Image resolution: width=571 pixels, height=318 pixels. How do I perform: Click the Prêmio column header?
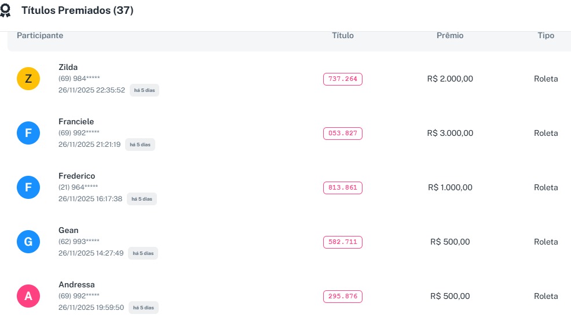(x=450, y=36)
